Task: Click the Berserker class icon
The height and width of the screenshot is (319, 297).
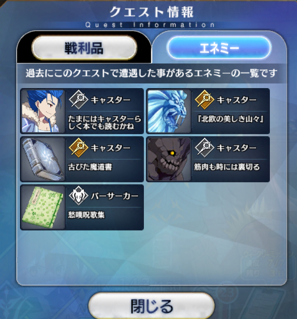Action: [x=78, y=196]
